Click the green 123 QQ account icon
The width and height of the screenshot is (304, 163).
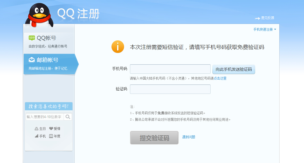[x=32, y=38]
